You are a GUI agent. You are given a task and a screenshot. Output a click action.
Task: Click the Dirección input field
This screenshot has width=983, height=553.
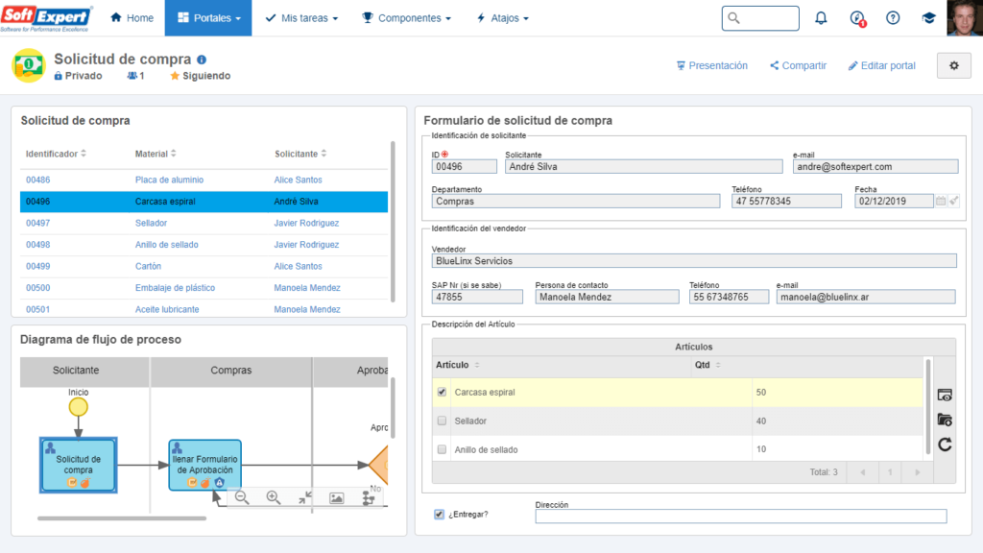pos(740,517)
